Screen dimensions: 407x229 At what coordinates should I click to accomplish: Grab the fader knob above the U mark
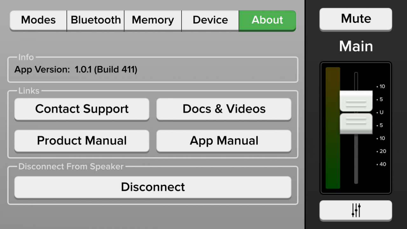[x=356, y=101]
